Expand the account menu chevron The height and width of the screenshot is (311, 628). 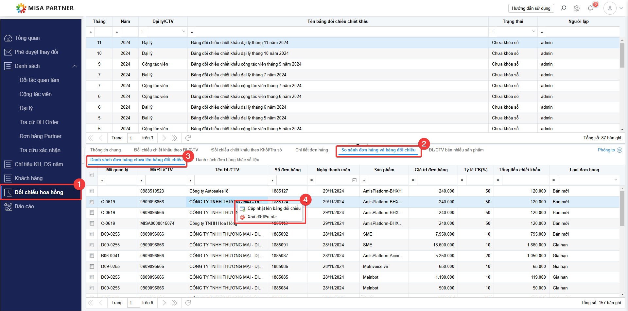[x=621, y=8]
